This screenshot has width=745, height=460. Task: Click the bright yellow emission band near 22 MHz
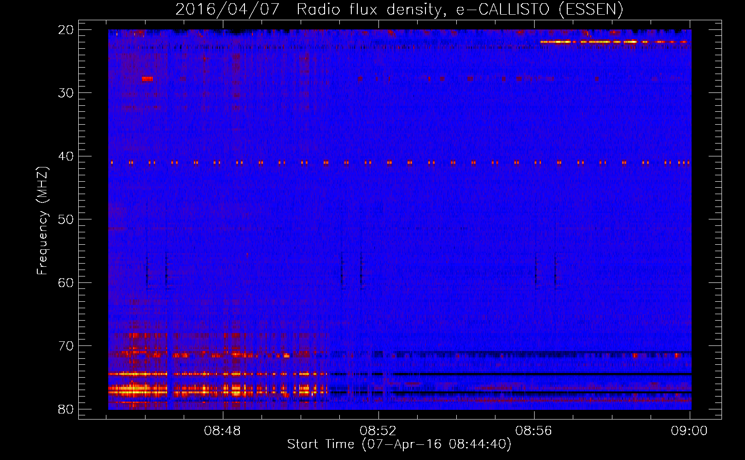pyautogui.click(x=614, y=42)
